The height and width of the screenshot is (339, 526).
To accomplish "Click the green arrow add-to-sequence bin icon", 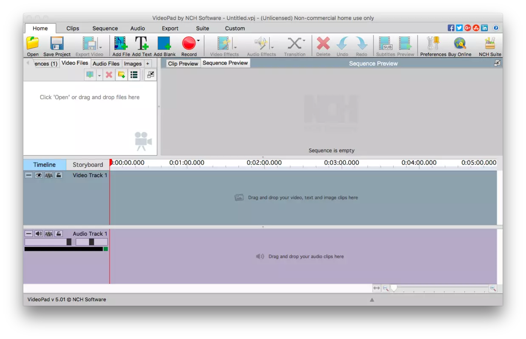I will pos(90,75).
